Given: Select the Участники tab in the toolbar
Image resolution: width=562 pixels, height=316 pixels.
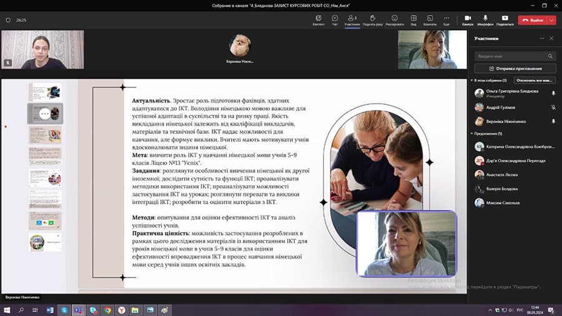Looking at the screenshot, I should point(352,19).
